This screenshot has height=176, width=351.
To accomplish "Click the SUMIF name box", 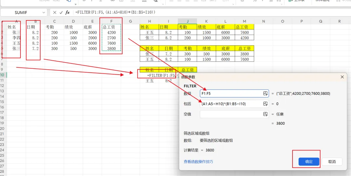I will point(21,13).
